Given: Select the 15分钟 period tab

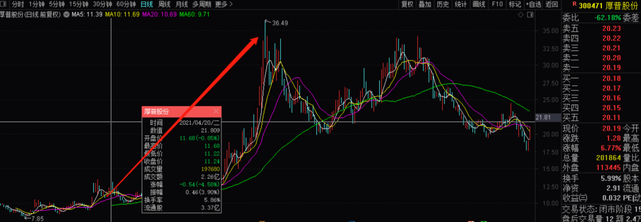Looking at the screenshot, I should pos(78,5).
